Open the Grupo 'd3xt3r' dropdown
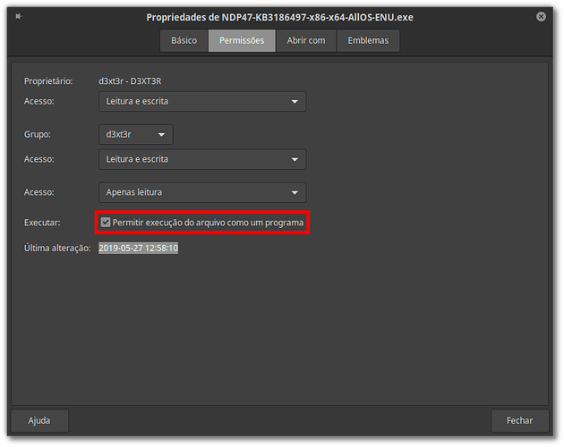This screenshot has width=564, height=447. 135,134
